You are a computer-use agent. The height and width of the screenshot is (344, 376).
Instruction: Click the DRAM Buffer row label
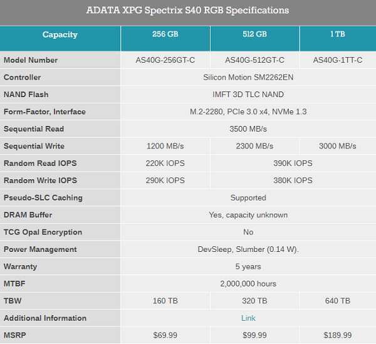(x=28, y=215)
